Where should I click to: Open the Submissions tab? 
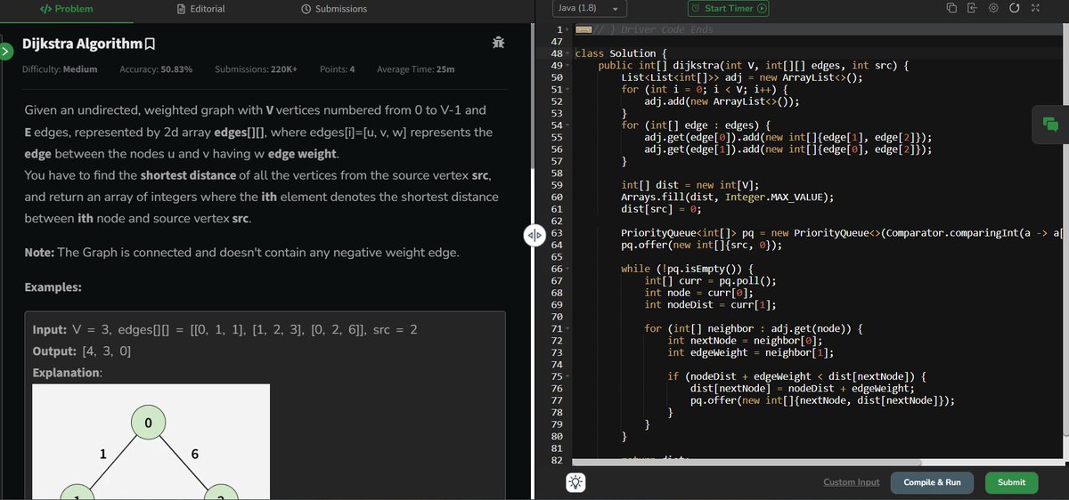click(x=334, y=9)
